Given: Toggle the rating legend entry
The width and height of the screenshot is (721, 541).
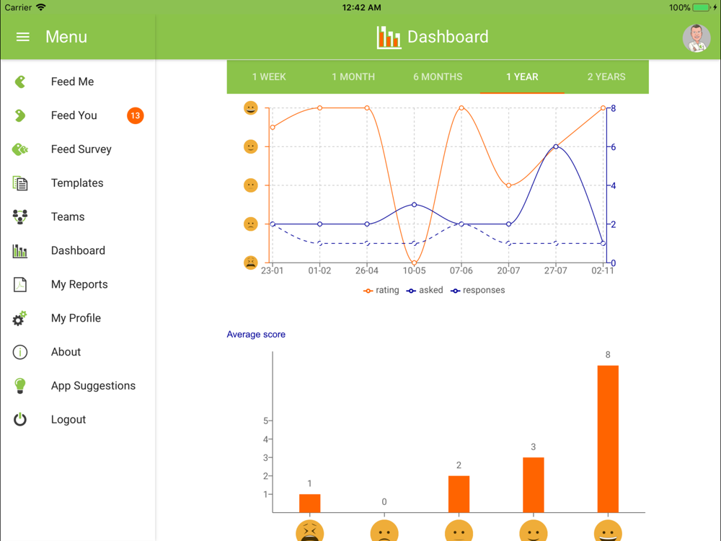Looking at the screenshot, I should (x=381, y=290).
